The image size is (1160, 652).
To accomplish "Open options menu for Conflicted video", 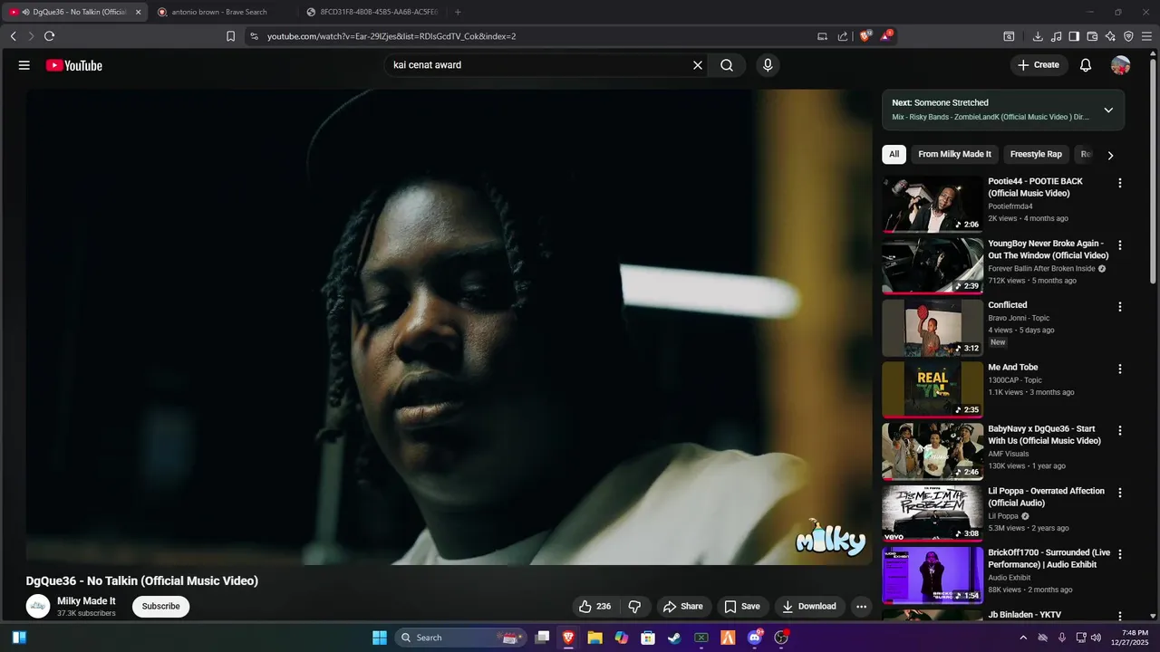I will point(1120,307).
